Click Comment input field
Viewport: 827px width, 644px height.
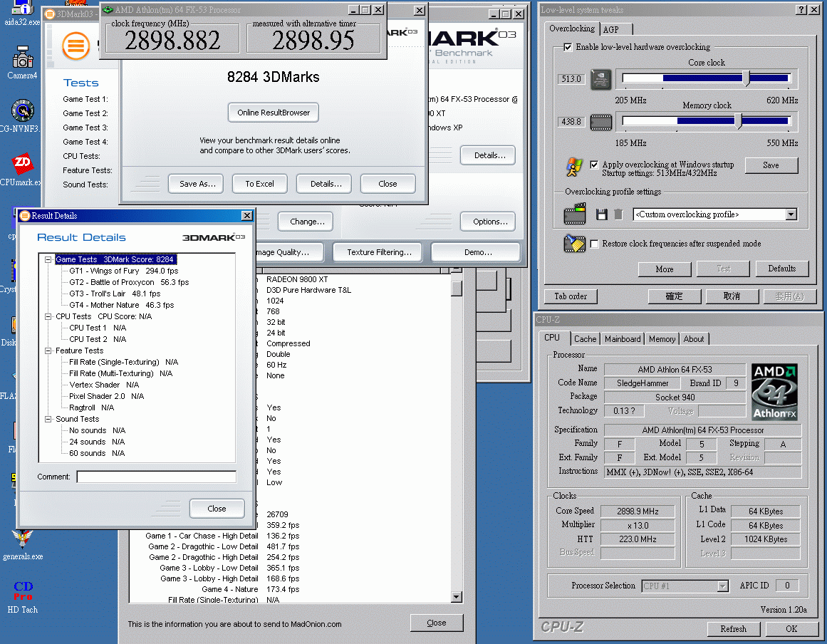click(x=157, y=477)
